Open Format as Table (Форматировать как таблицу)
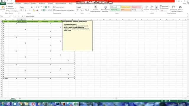This screenshot has height=106, width=189. click(105, 9)
